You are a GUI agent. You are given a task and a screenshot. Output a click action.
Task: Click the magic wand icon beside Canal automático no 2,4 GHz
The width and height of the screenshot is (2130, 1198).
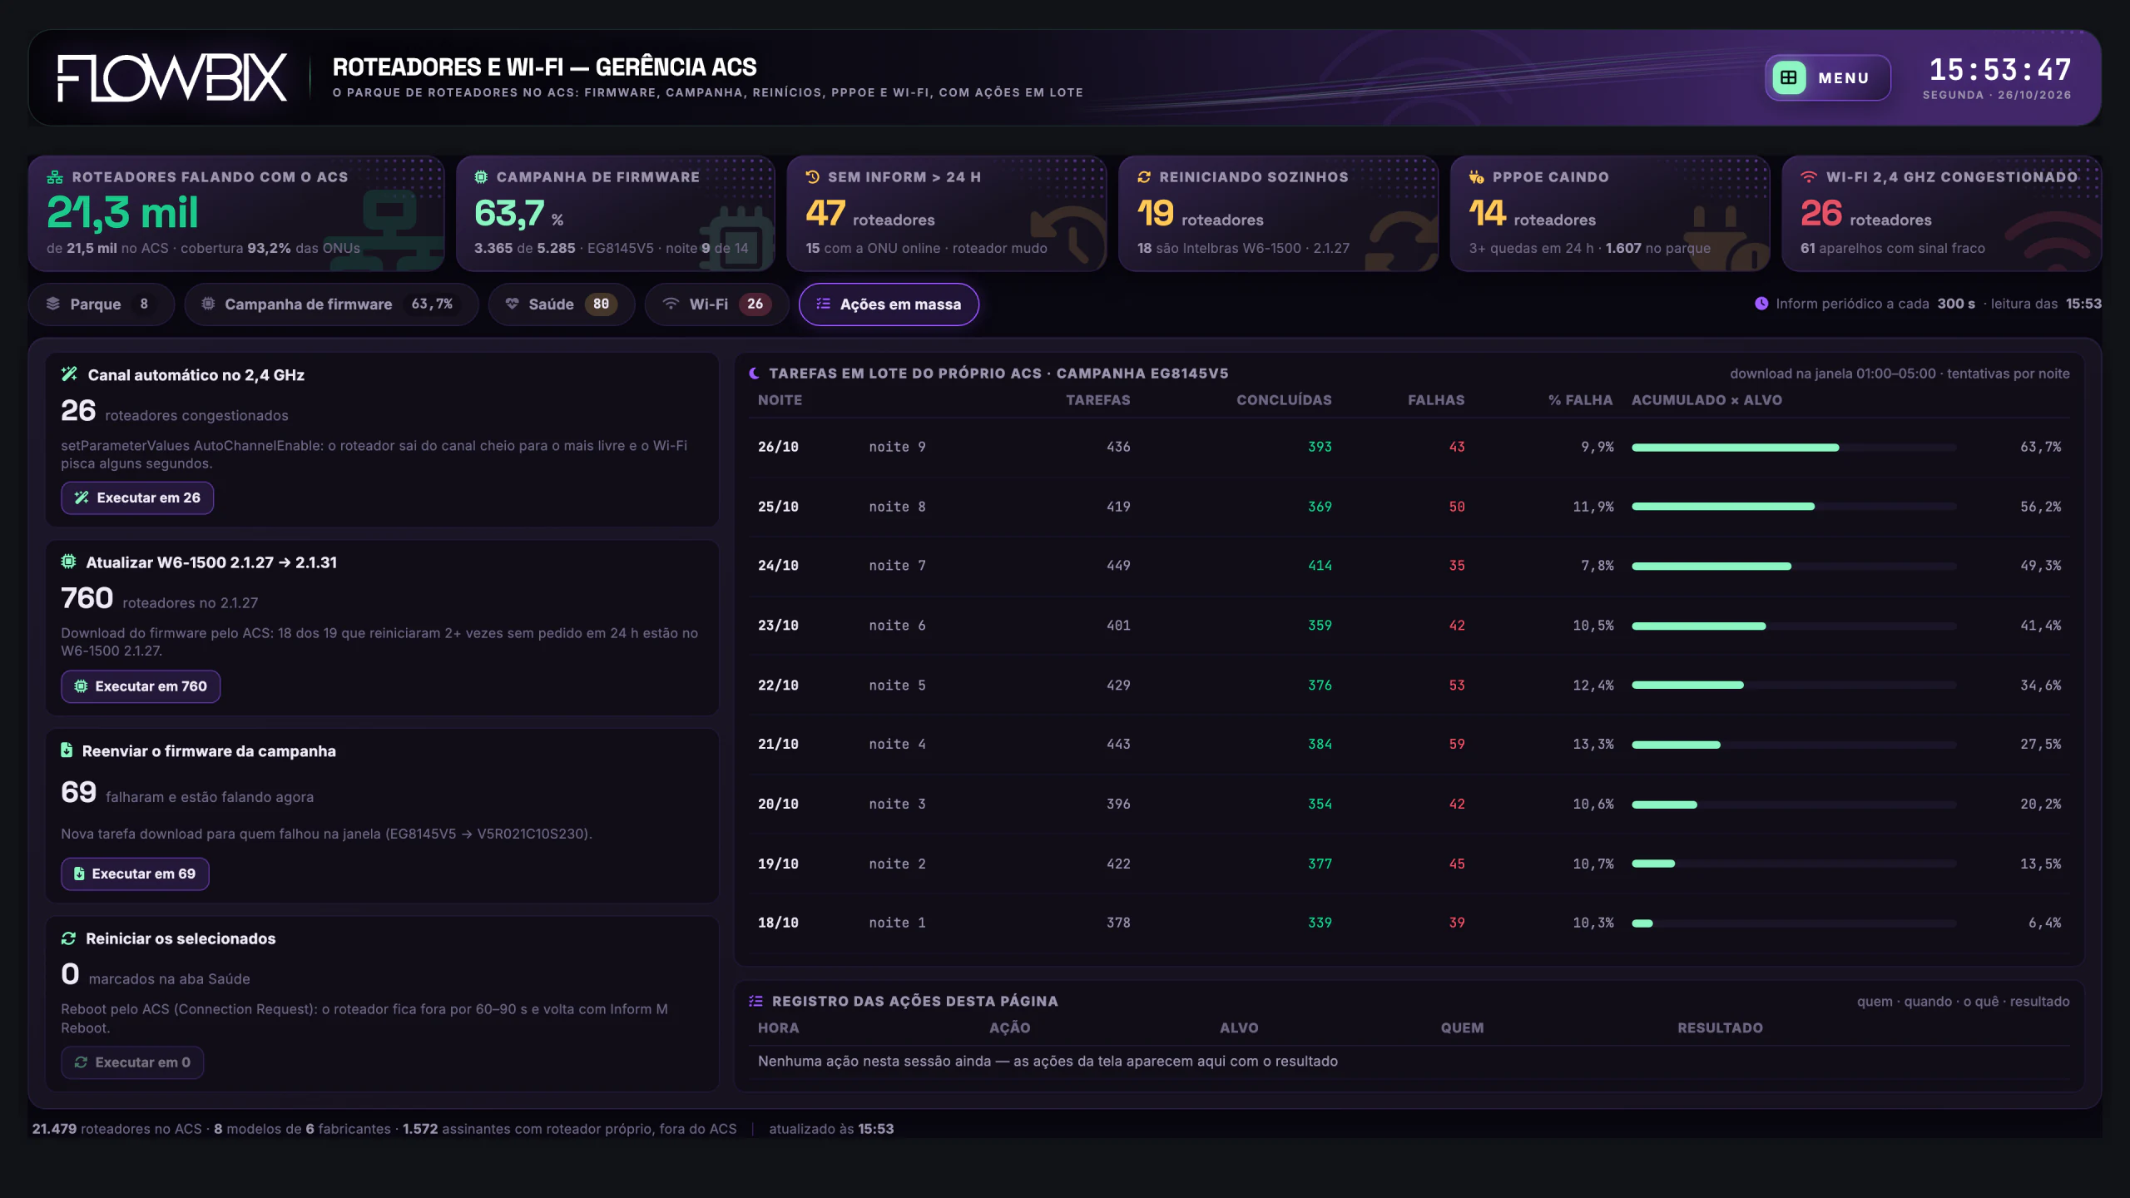69,374
